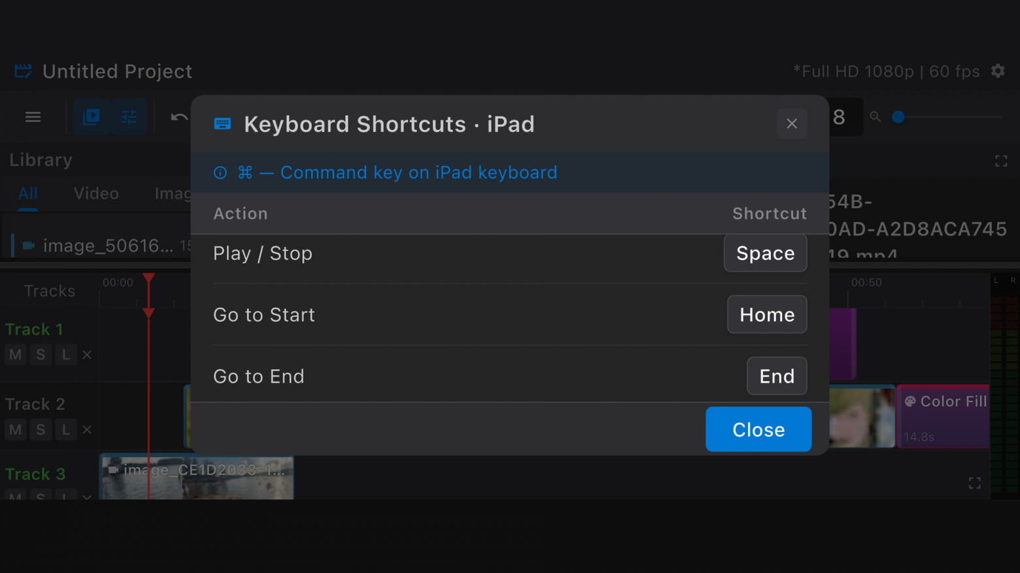The height and width of the screenshot is (573, 1020).
Task: Switch to the Video library tab
Action: click(x=96, y=193)
